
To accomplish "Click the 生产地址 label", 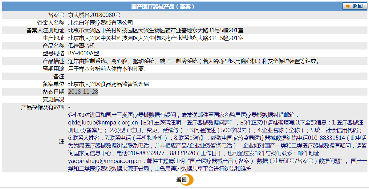I will pyautogui.click(x=53, y=38).
